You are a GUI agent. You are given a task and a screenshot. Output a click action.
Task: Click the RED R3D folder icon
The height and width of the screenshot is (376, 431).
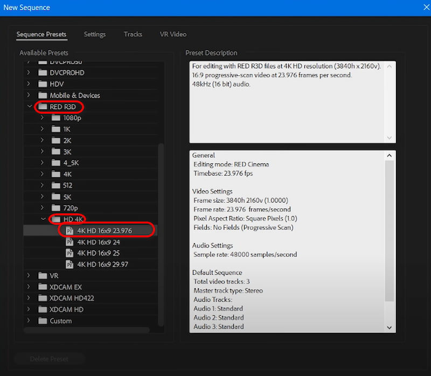click(43, 106)
